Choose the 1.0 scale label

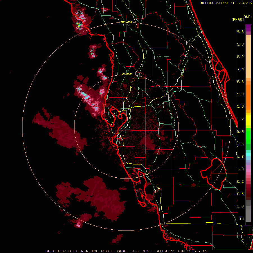(x=240, y=169)
